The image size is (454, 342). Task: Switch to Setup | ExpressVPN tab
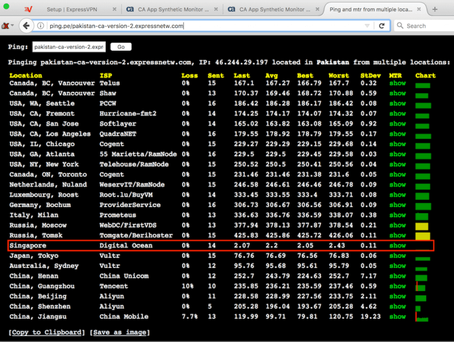pyautogui.click(x=72, y=9)
